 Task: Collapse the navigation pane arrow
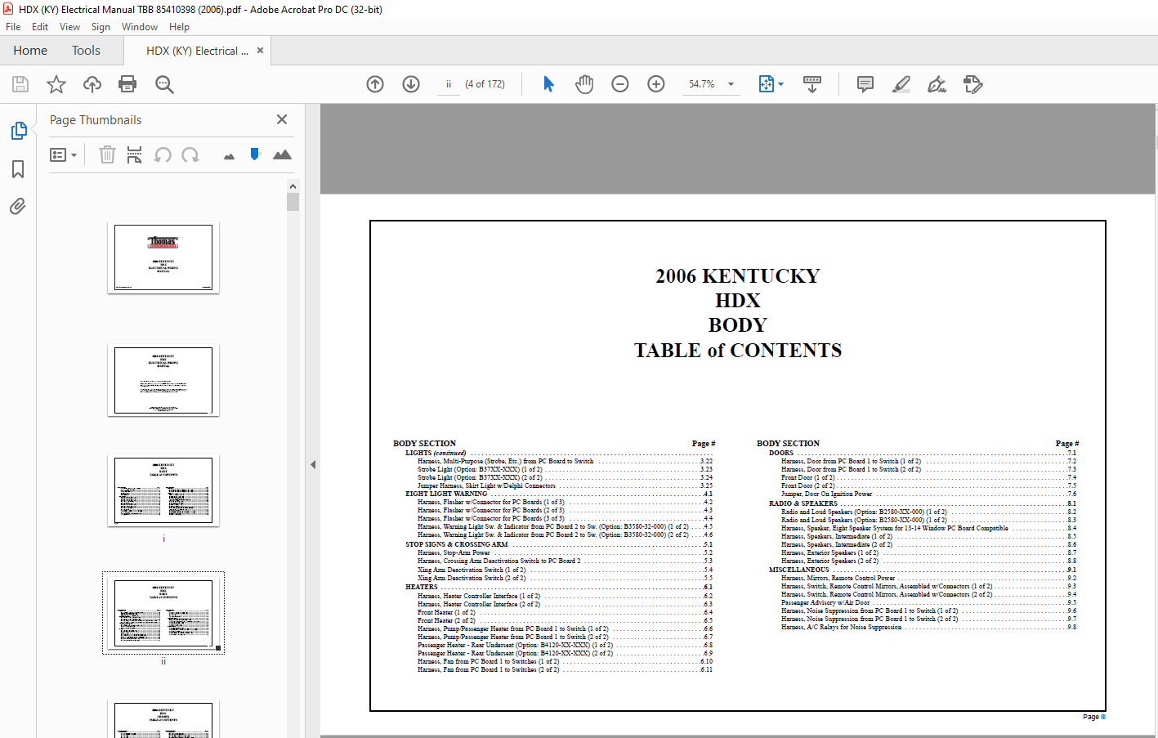(313, 464)
